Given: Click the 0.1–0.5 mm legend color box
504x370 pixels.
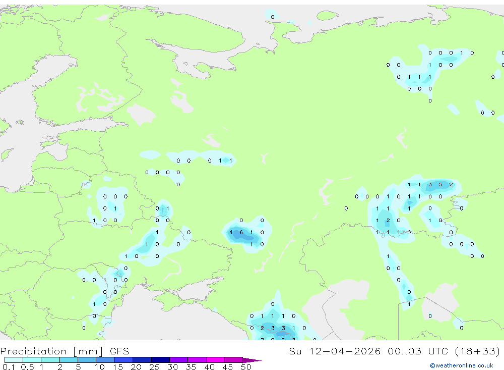Looking at the screenshot, I should click(14, 360).
